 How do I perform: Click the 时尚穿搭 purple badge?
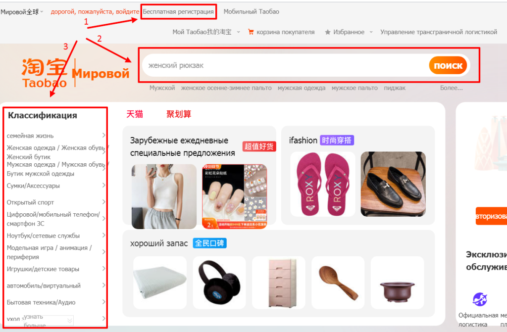[337, 141]
